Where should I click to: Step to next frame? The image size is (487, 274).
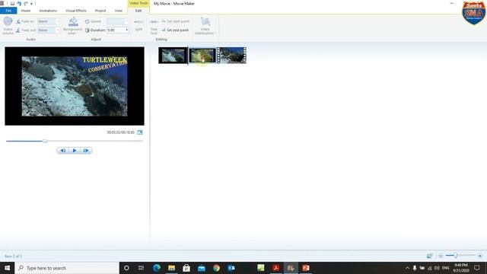click(x=86, y=151)
